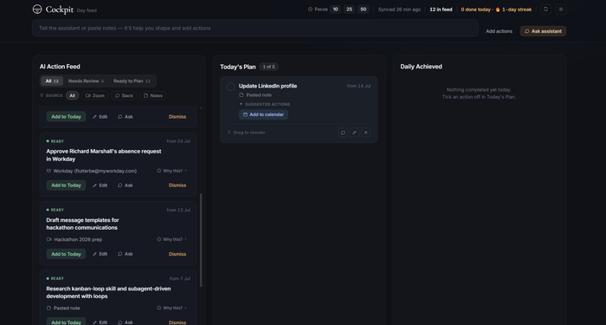Filter feed by Notes source
Screen dimensions: 606x325
[x=153, y=95]
